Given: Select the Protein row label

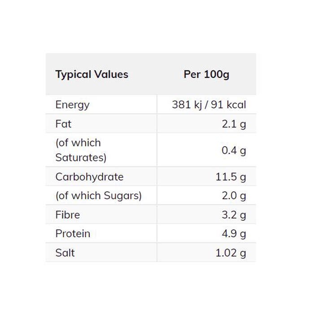Looking at the screenshot, I should [x=73, y=234].
